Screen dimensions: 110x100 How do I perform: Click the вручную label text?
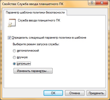(x=22, y=57)
